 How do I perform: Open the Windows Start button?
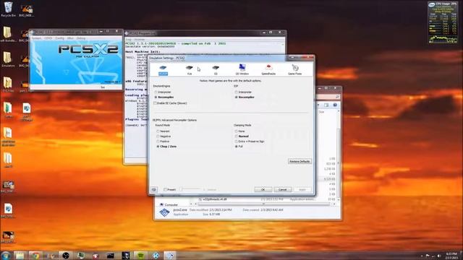point(6,255)
